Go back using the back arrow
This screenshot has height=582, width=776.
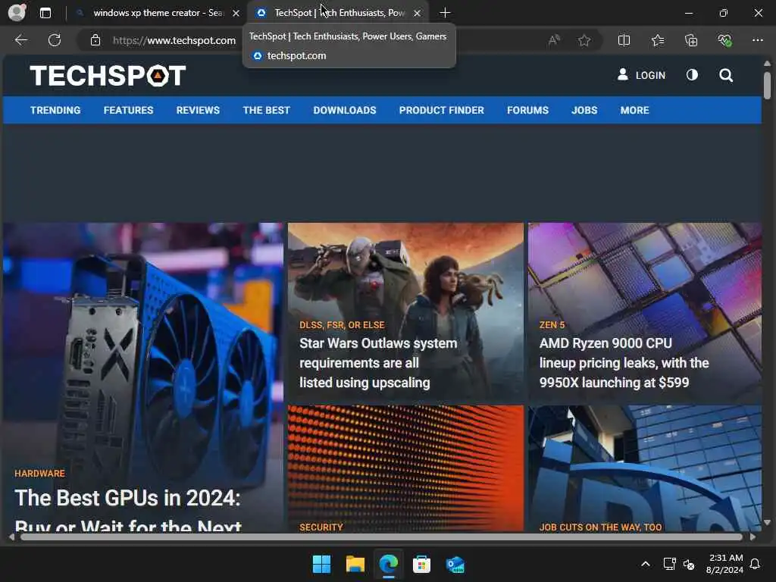pyautogui.click(x=20, y=40)
